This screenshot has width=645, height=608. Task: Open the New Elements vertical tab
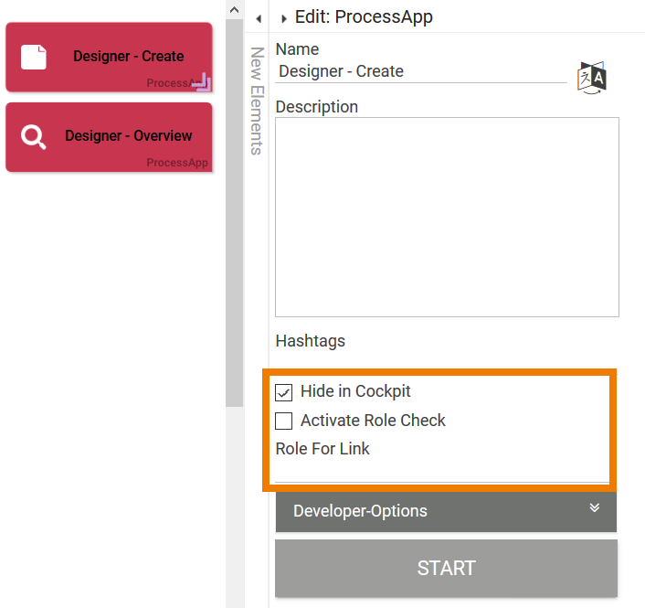point(257,101)
